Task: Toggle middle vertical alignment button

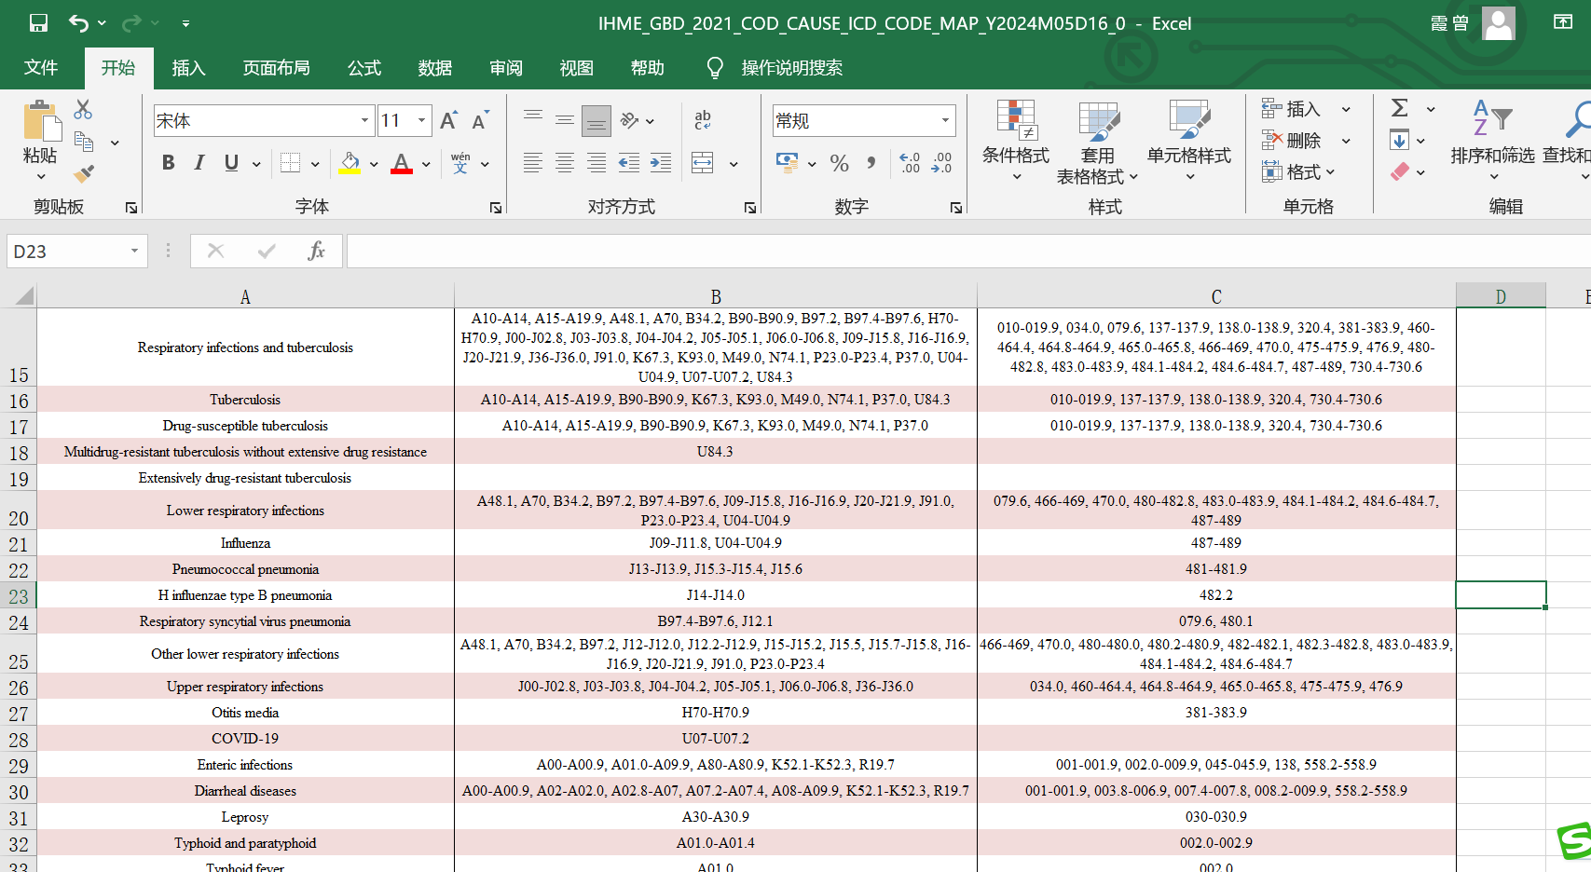Action: pyautogui.click(x=565, y=120)
